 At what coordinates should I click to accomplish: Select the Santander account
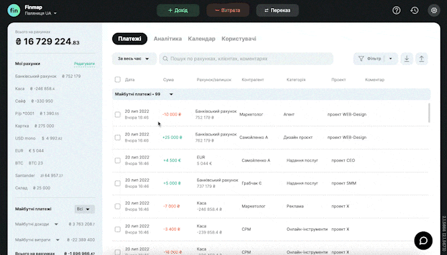click(x=39, y=176)
